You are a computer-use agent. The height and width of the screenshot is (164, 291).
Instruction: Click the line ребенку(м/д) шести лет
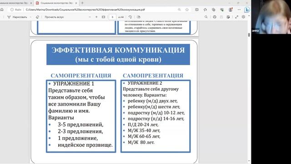154,107
